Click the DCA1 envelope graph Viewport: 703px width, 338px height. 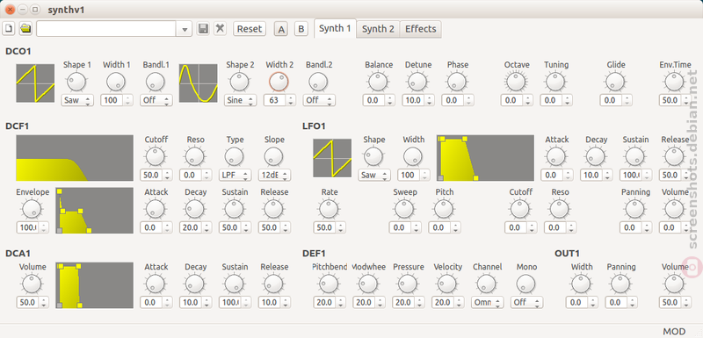[95, 285]
